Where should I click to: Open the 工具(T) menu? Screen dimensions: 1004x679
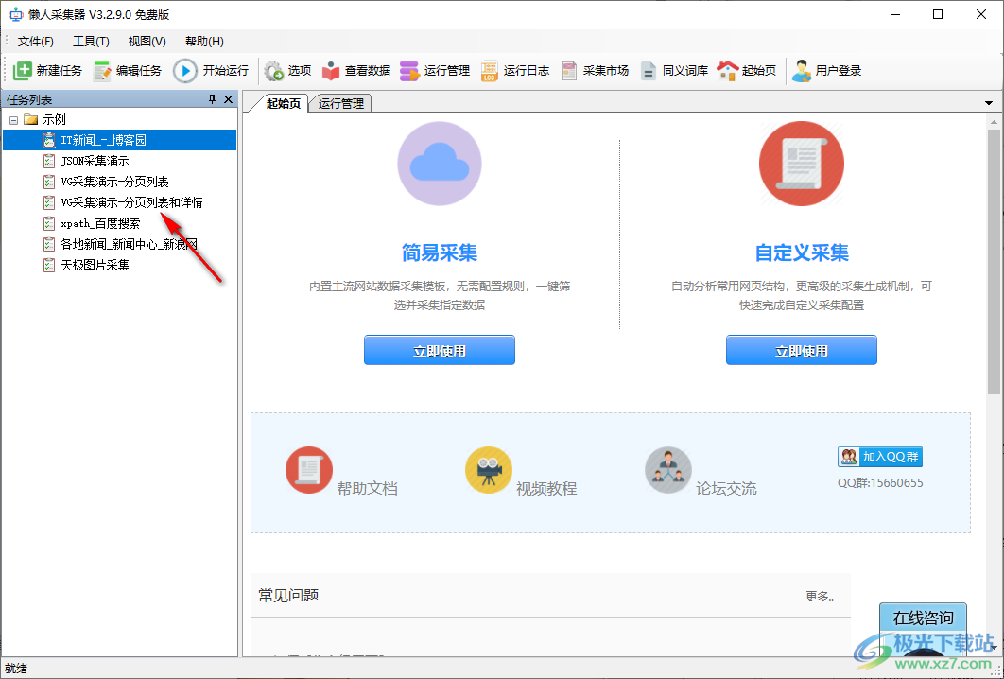[91, 41]
